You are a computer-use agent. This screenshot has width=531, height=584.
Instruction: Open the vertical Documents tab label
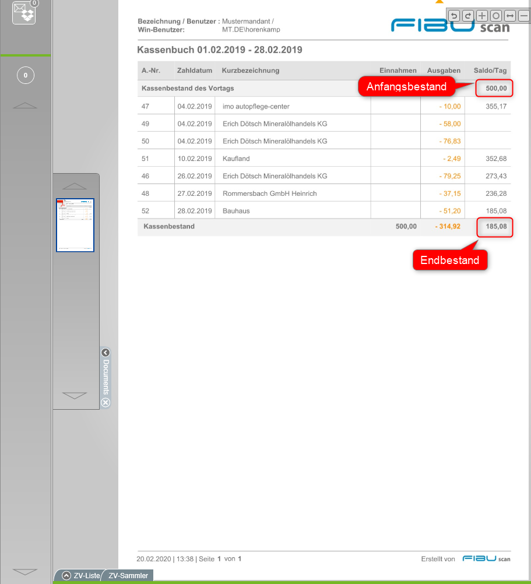106,377
